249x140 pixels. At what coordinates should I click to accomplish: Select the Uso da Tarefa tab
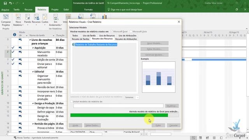point(89,35)
